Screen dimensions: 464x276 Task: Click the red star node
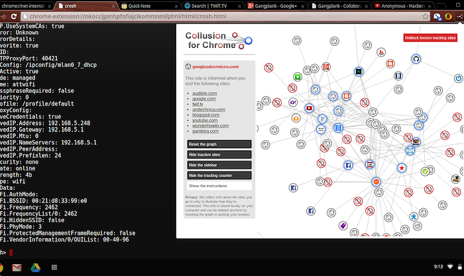coord(402,168)
